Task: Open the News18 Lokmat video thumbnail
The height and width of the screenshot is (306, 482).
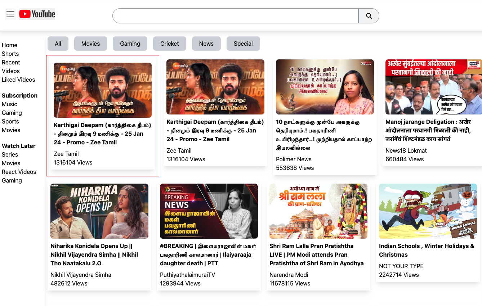Action: [434, 87]
